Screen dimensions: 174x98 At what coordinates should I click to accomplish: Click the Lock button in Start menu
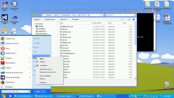[38, 91]
